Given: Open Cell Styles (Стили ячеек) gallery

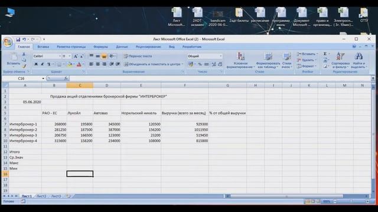Looking at the screenshot, I should pyautogui.click(x=286, y=60).
